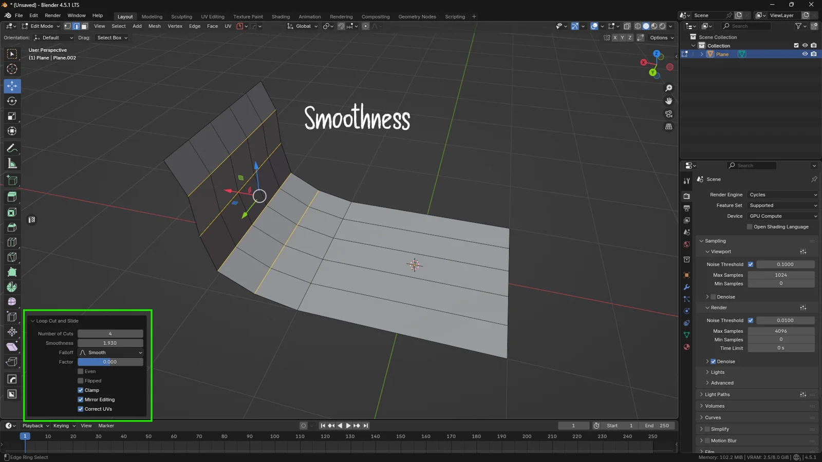Switch to the Sculpting workspace tab
The height and width of the screenshot is (462, 822).
181,16
